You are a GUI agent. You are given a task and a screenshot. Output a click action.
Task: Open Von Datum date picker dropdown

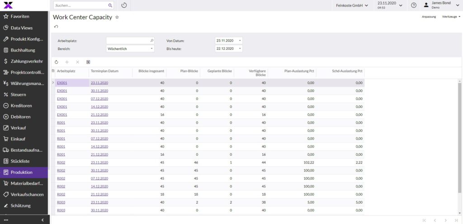[x=240, y=41]
